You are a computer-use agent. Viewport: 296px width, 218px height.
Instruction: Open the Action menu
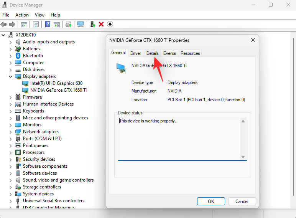click(x=22, y=15)
